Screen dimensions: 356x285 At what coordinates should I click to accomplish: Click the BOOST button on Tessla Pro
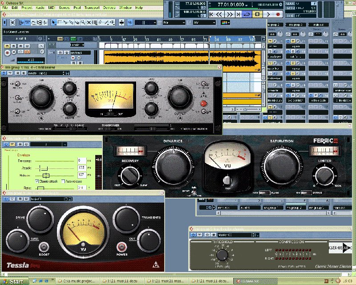(x=44, y=247)
